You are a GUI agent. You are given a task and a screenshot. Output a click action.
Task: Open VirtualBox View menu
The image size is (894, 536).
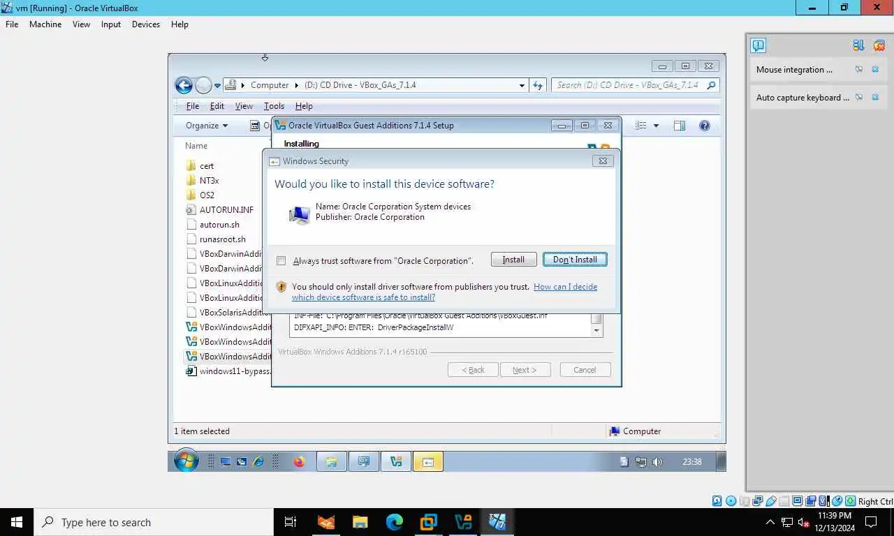point(82,24)
